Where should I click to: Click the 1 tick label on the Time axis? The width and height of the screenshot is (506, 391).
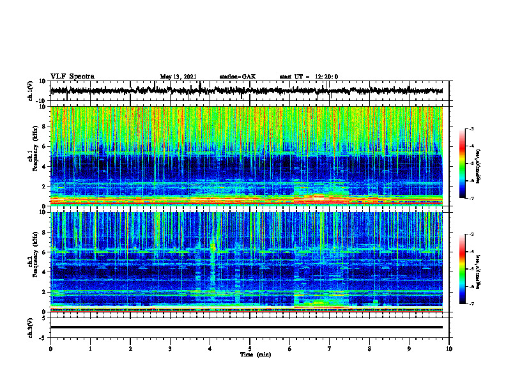coord(90,349)
